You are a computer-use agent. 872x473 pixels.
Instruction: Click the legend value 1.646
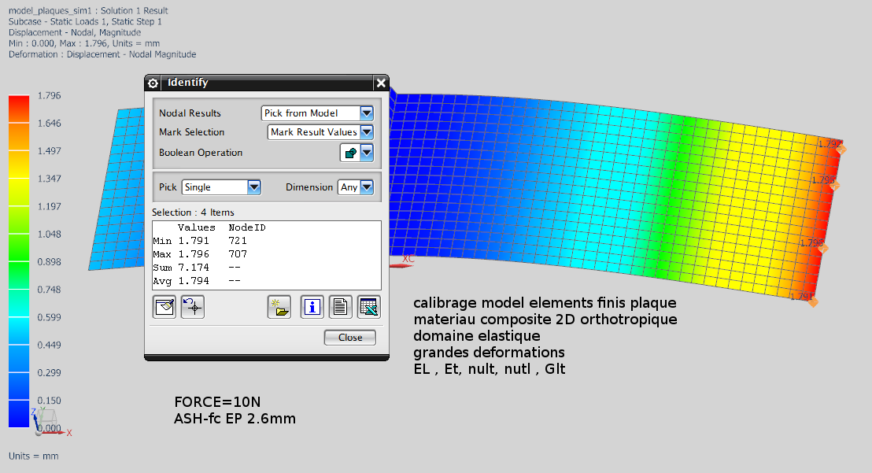click(49, 124)
